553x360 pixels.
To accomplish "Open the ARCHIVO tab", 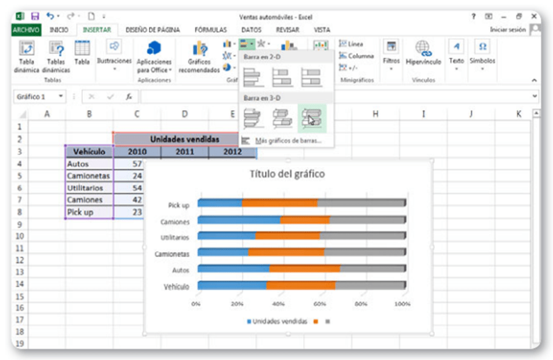I will pyautogui.click(x=25, y=29).
